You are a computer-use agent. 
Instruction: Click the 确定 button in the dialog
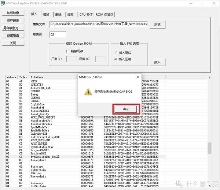[126, 109]
